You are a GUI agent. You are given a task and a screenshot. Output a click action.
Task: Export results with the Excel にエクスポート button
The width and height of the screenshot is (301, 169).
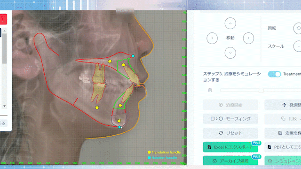tap(230, 147)
